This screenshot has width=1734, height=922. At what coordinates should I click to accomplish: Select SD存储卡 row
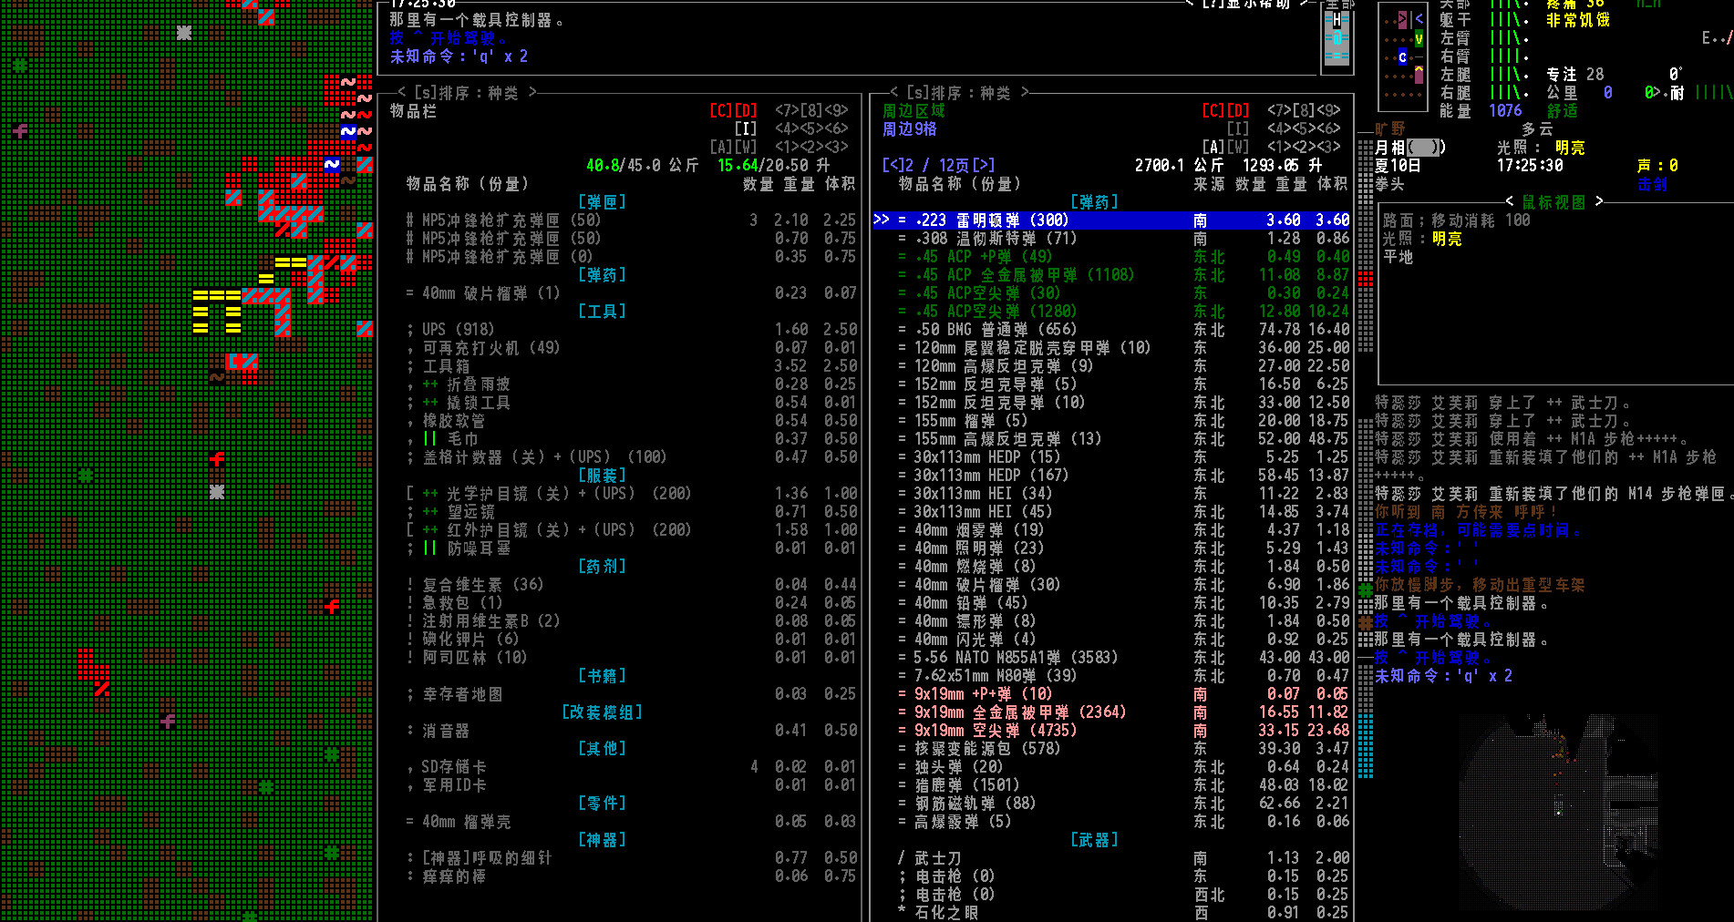click(629, 767)
